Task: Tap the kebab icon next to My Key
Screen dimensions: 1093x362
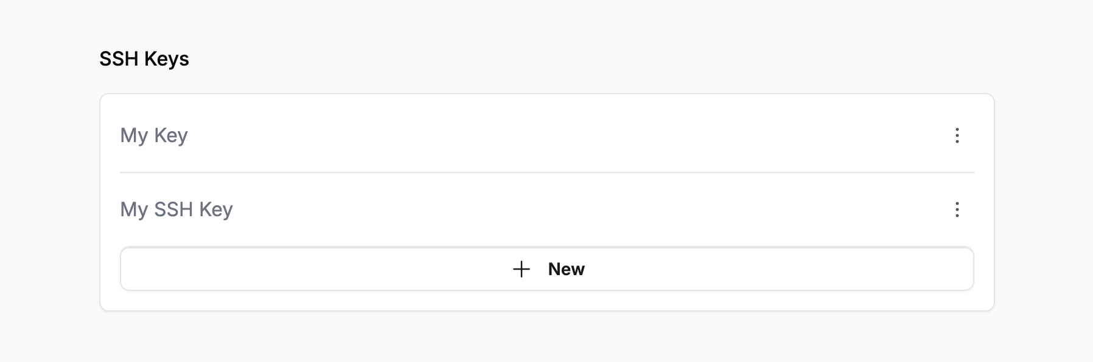Action: click(x=957, y=135)
